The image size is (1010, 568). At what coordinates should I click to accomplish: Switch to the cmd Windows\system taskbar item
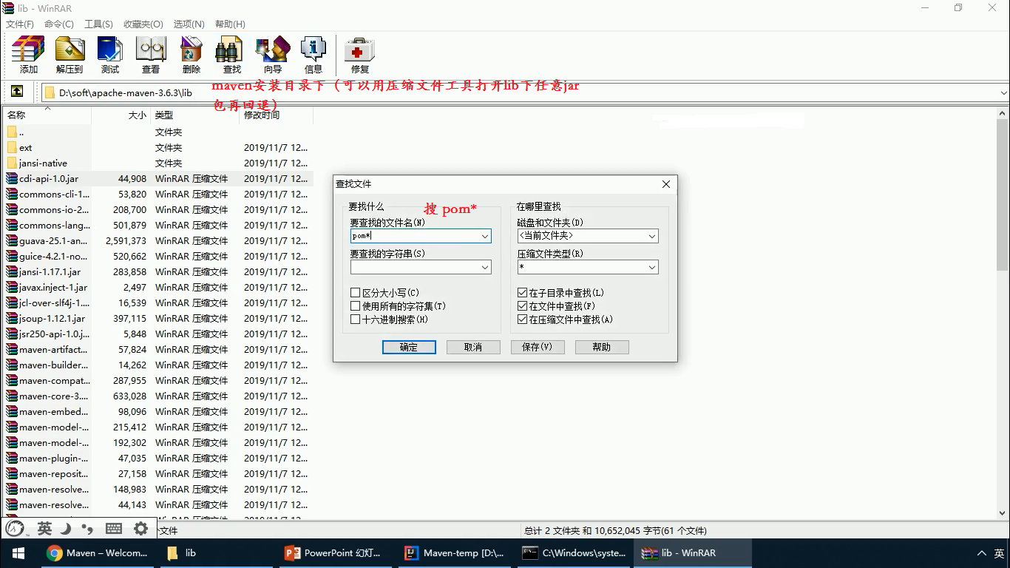573,552
